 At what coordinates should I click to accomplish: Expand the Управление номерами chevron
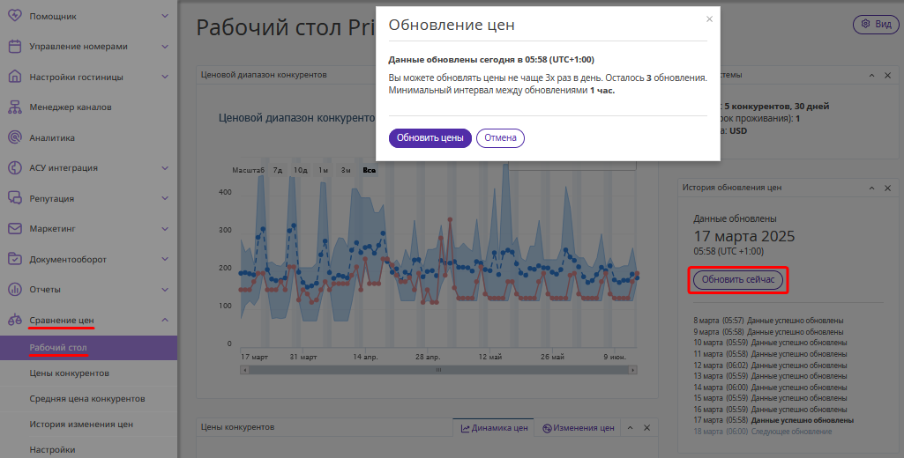pos(165,47)
